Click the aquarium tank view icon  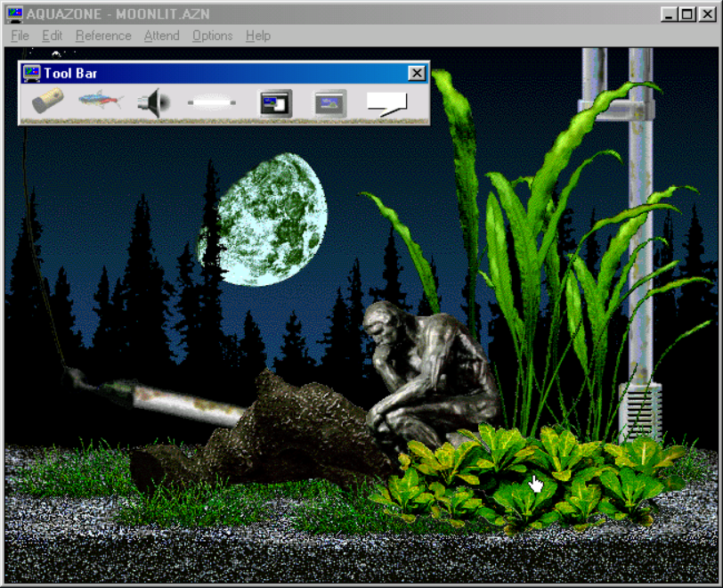[x=330, y=103]
